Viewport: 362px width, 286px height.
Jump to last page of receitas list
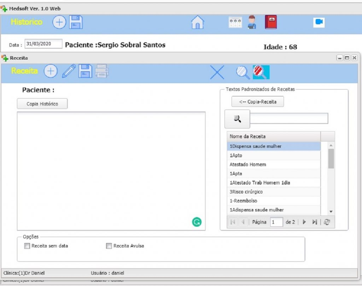tap(314, 222)
